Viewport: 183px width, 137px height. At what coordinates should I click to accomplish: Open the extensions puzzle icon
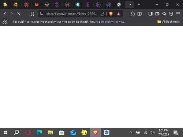pyautogui.click(x=132, y=14)
